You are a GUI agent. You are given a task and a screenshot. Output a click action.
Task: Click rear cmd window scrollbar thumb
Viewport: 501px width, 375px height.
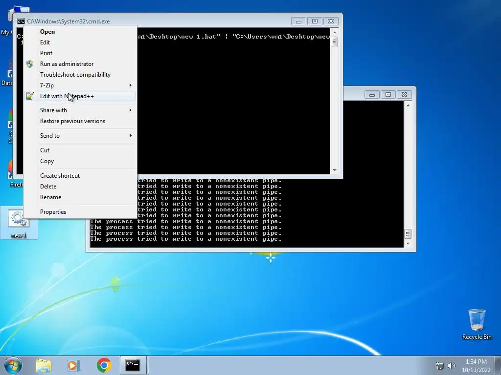(408, 234)
